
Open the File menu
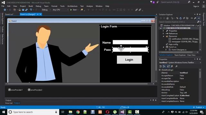click(x=3, y=6)
